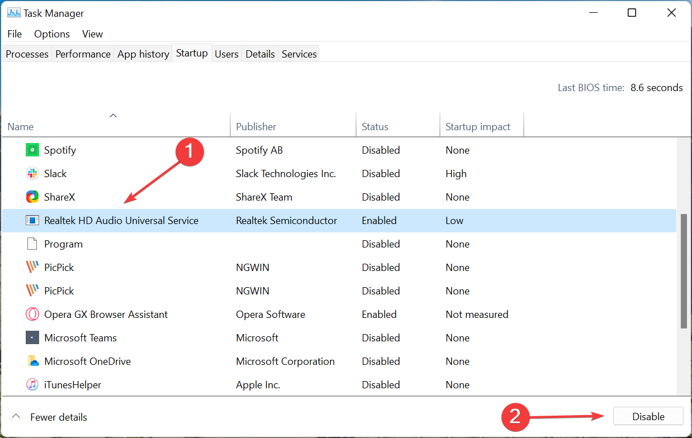The image size is (692, 438).
Task: Click the Apple Inc. publisher cell
Action: (258, 385)
